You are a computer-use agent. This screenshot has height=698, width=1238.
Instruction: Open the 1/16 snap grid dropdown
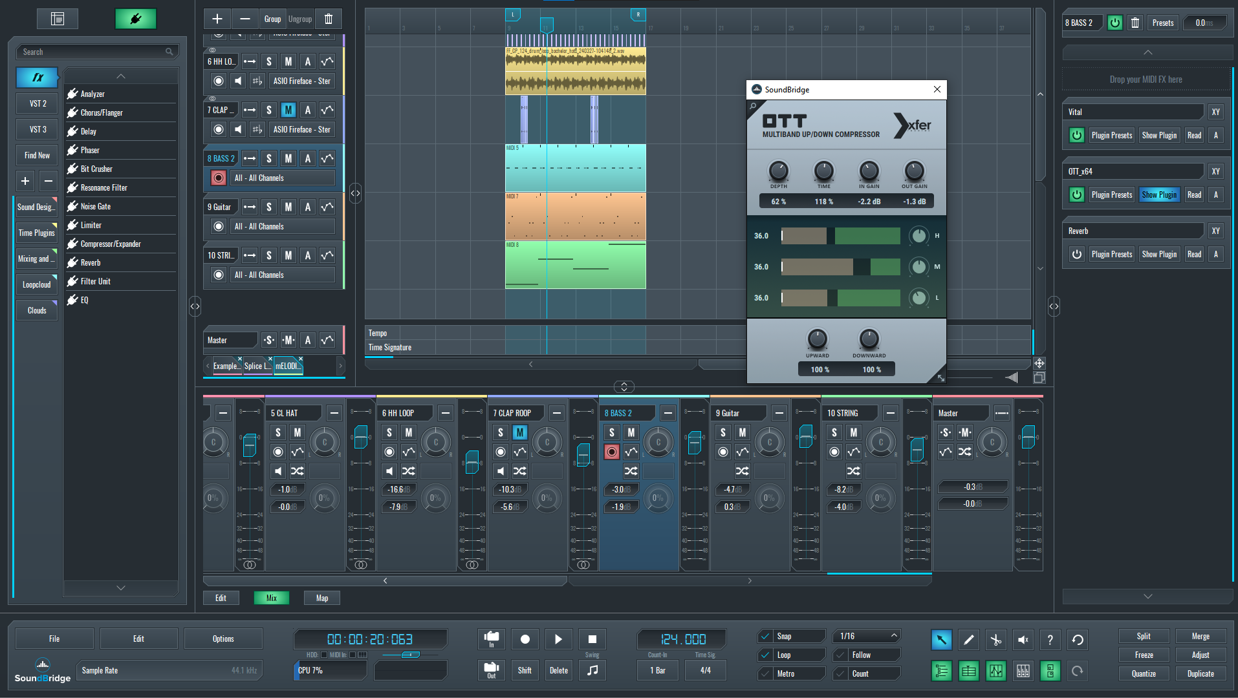(867, 636)
